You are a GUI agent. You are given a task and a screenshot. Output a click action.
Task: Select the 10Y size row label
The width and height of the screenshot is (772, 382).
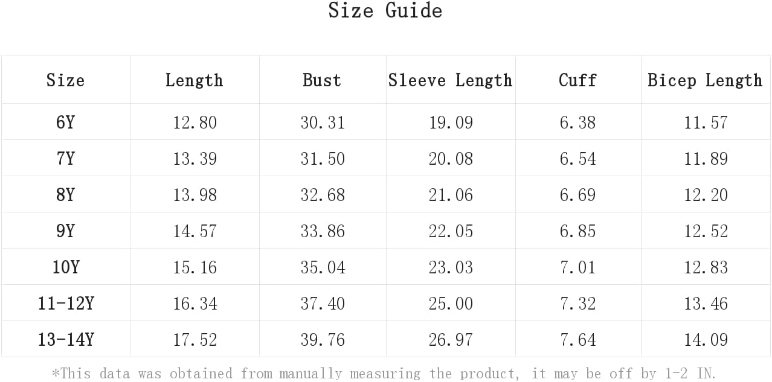tap(65, 267)
